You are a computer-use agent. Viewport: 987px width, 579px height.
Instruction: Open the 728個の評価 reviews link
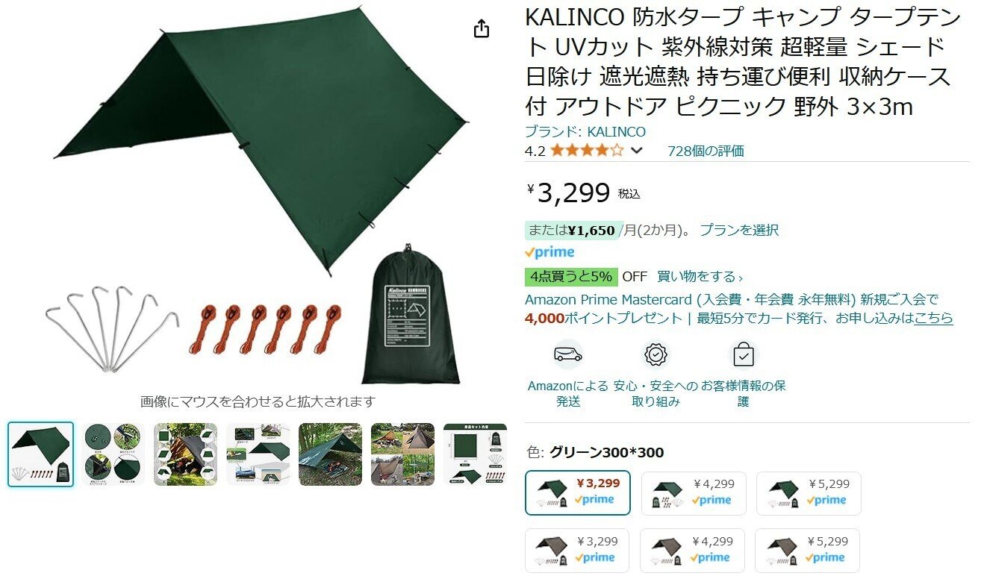pos(706,151)
